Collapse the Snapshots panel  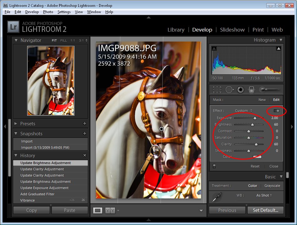16,133
